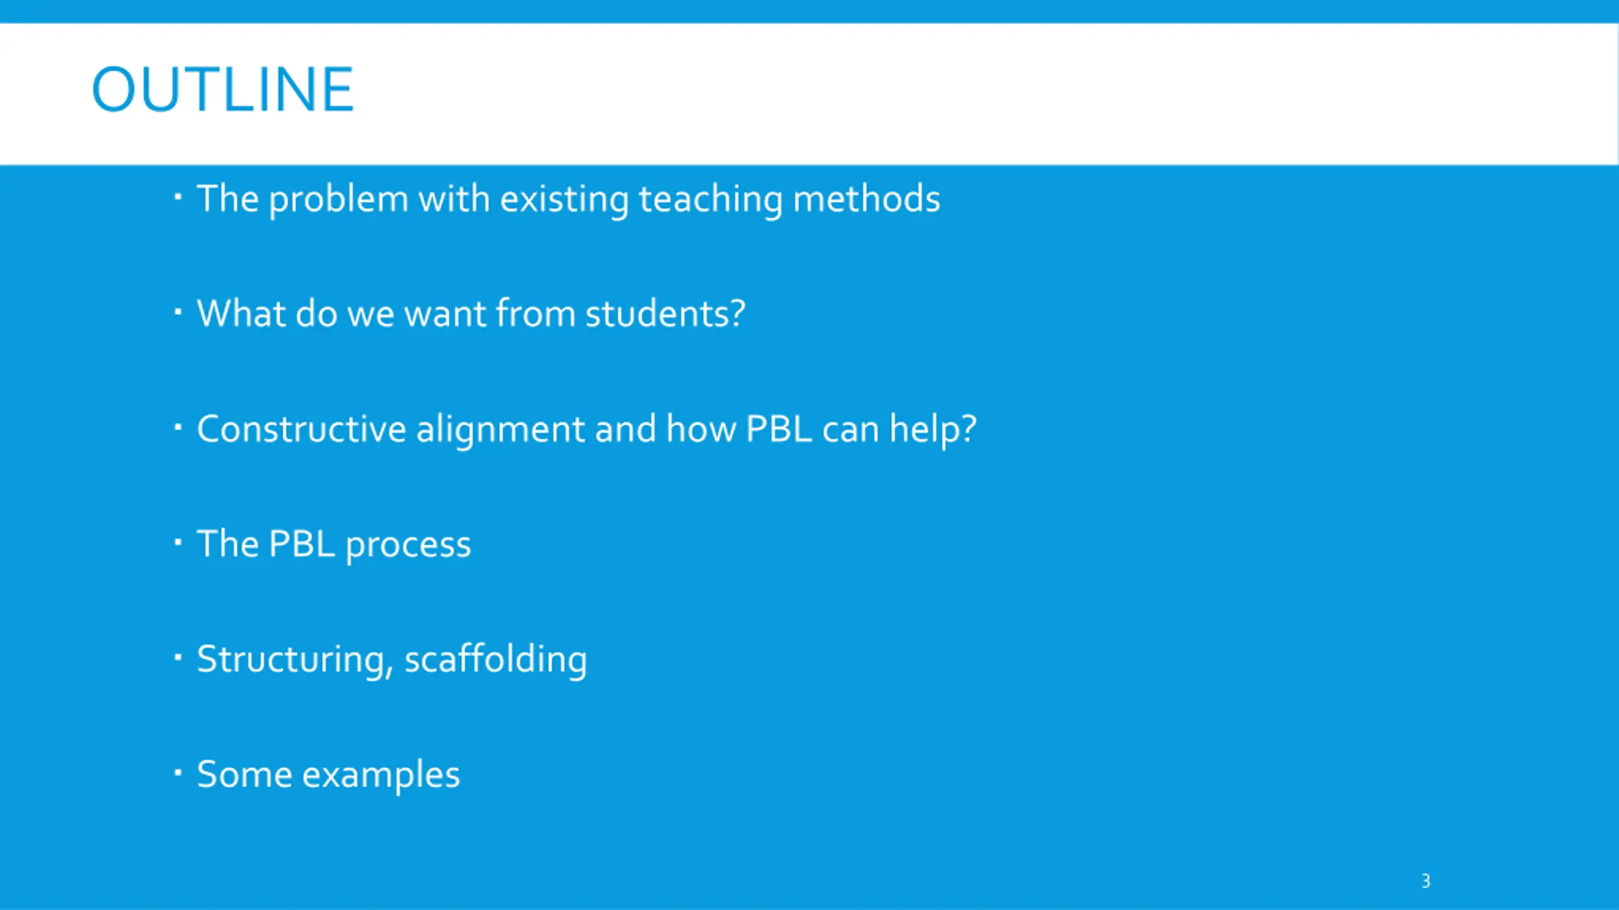Click the 'Structuring, scaffolding' bullet text
The height and width of the screenshot is (910, 1619).
point(392,660)
